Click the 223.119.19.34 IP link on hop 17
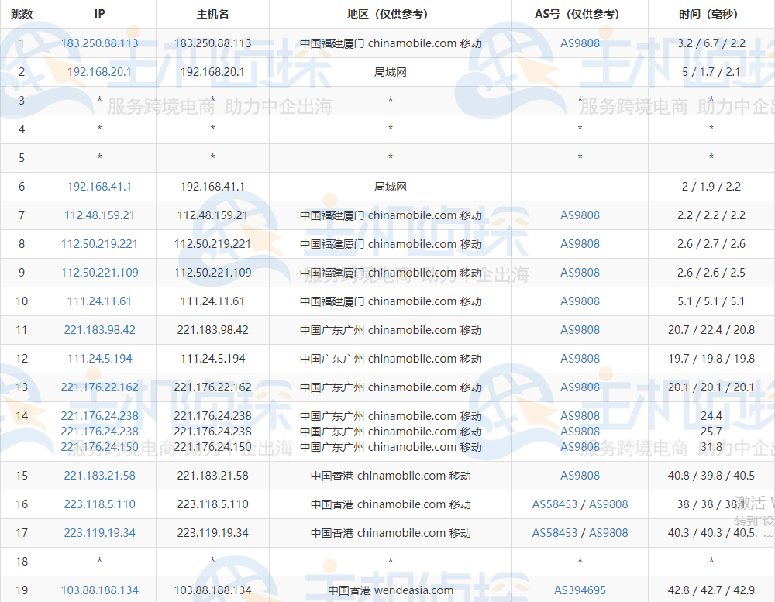Viewport: 775px width, 602px height. 99,533
